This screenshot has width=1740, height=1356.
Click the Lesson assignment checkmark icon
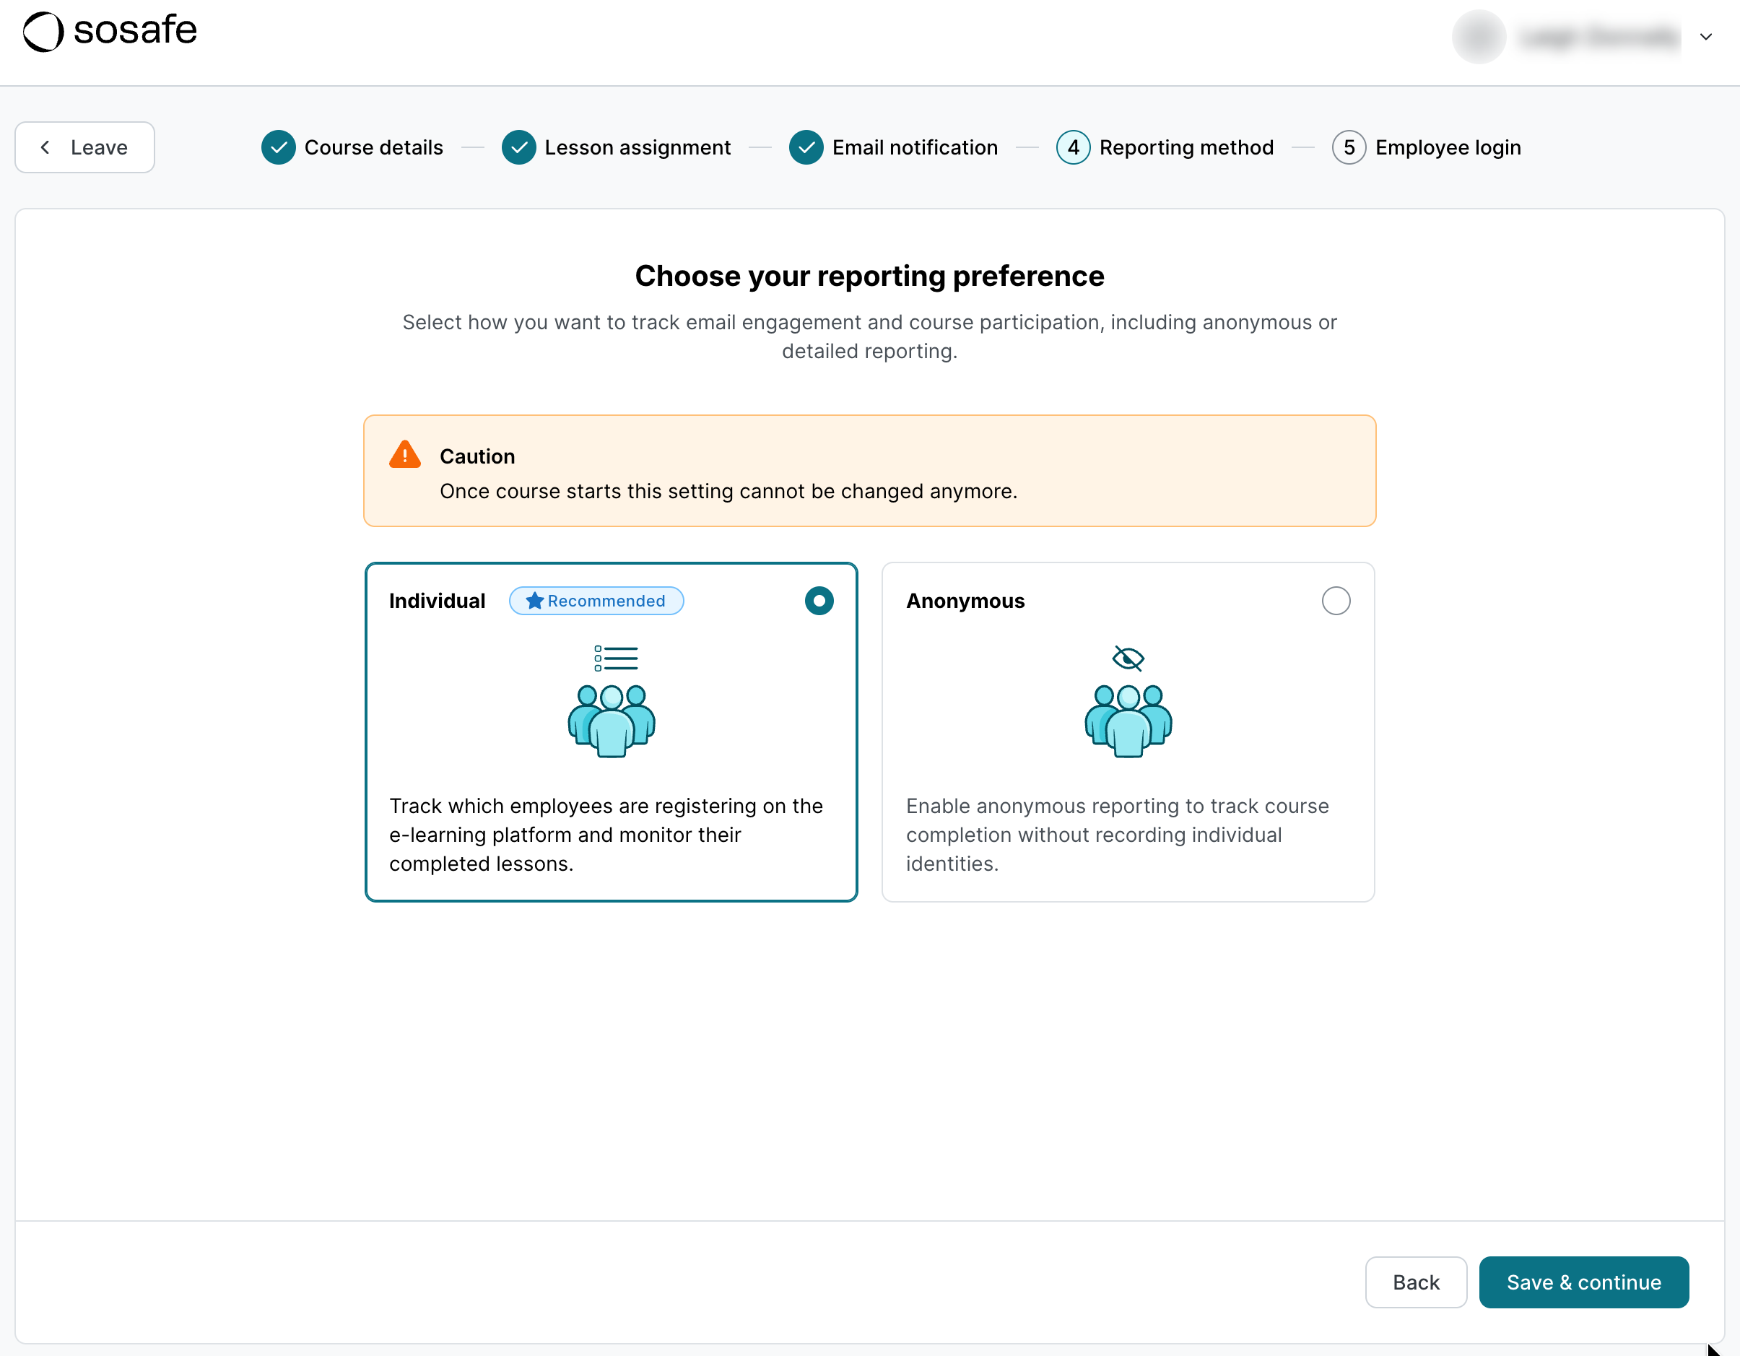point(519,147)
